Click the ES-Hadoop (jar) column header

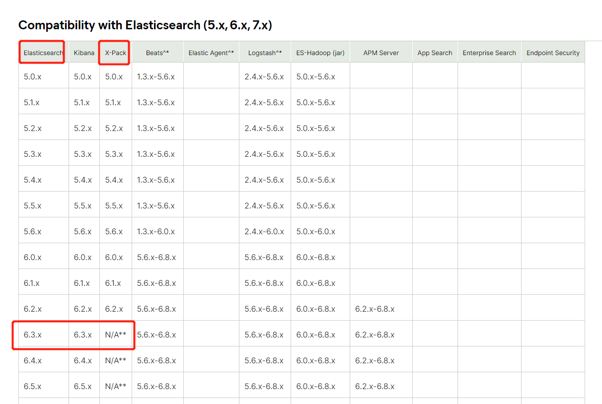pos(320,52)
